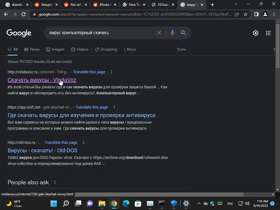The height and width of the screenshot is (210, 280).
Task: Open the Chrome profile icon
Action: (x=265, y=14)
